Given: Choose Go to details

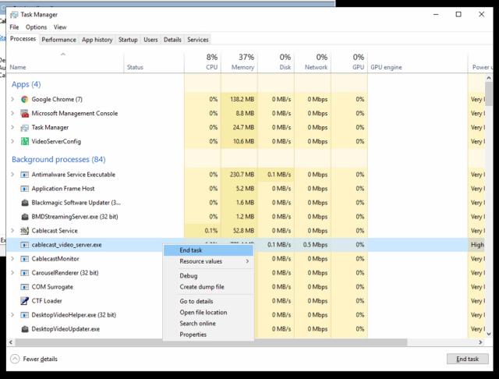Looking at the screenshot, I should pos(208,301).
